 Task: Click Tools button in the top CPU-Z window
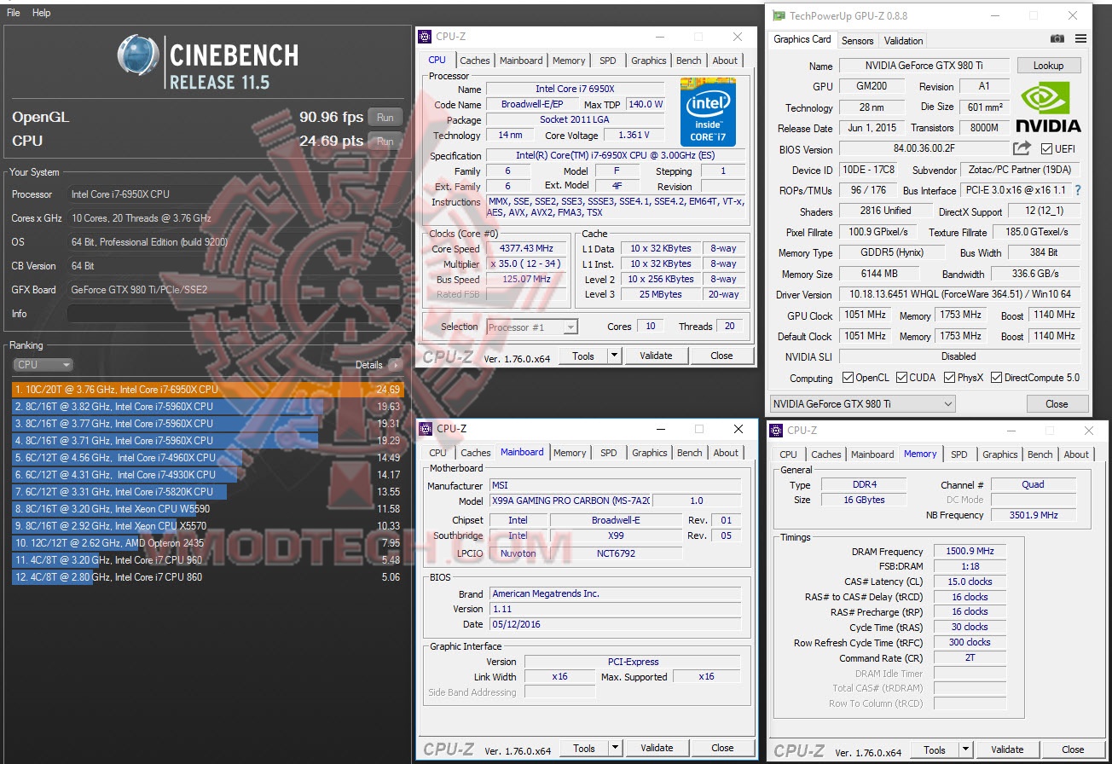583,356
